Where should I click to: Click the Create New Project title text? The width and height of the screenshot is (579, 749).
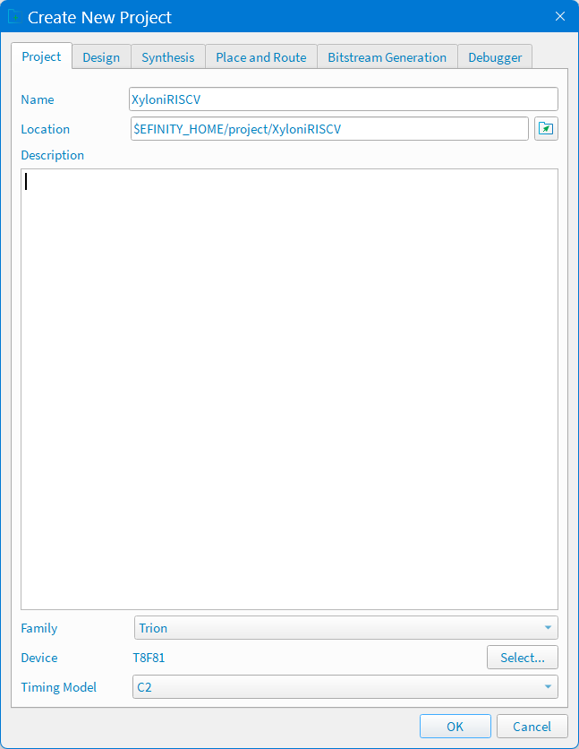(x=99, y=17)
